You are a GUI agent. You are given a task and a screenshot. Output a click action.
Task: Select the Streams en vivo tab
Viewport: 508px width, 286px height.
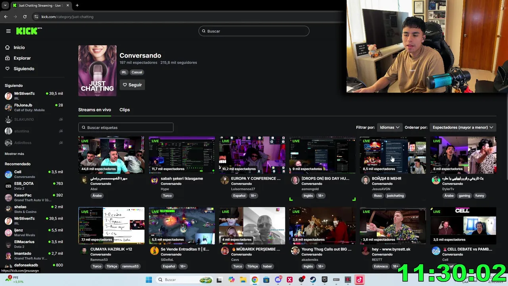[94, 110]
